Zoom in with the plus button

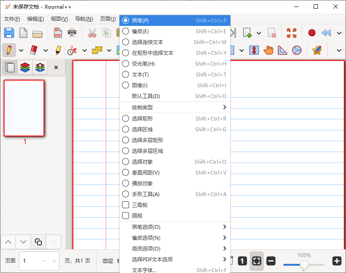(x=337, y=261)
